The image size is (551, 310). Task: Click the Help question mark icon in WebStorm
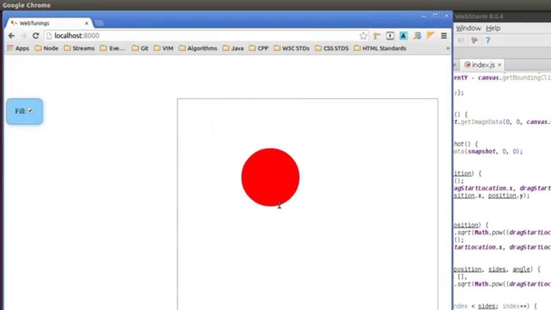[488, 40]
